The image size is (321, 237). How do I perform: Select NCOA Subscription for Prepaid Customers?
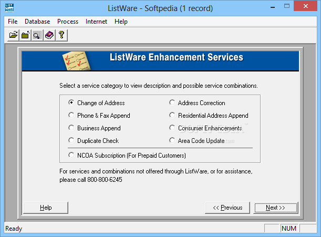click(x=127, y=156)
